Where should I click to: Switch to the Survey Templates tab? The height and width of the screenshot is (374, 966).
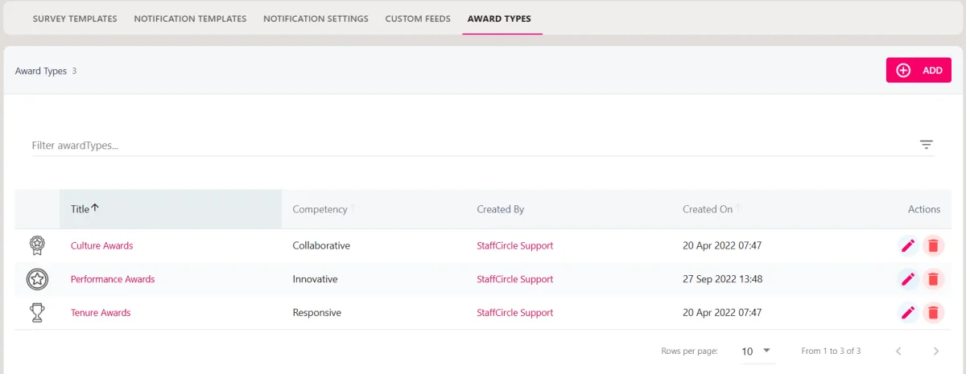(75, 18)
